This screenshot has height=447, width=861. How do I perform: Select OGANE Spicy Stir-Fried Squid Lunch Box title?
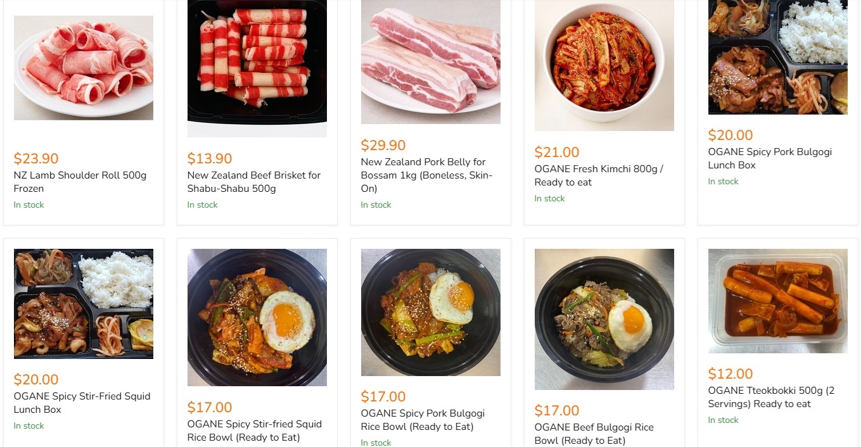click(x=82, y=403)
